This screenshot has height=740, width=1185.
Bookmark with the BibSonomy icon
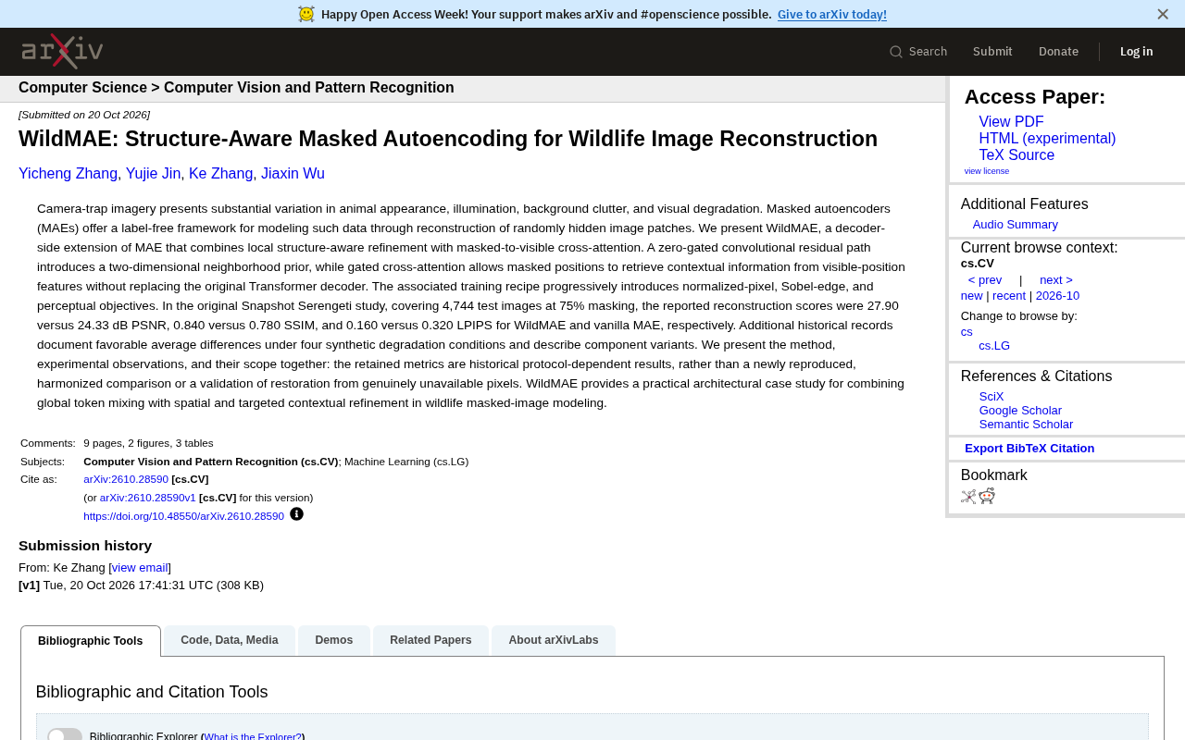click(x=968, y=497)
